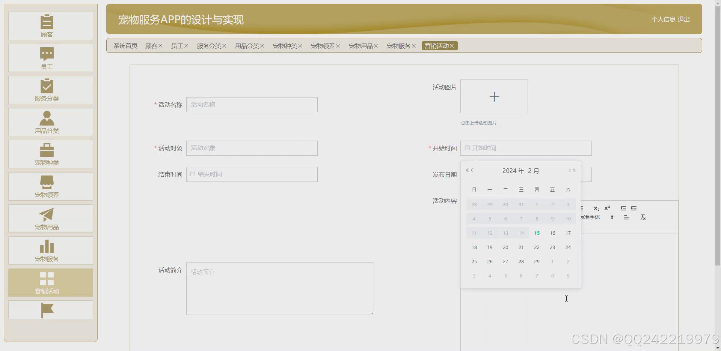Open the 顾客 sidebar module
The height and width of the screenshot is (351, 721).
(x=51, y=26)
